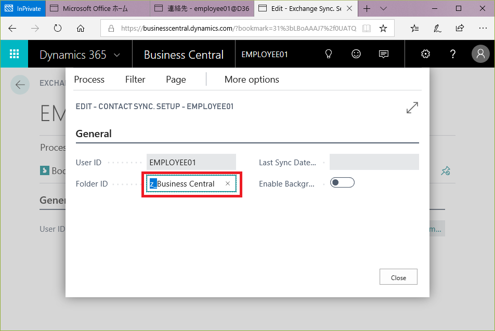Toggle Enable Background Synchronization switch

click(342, 183)
